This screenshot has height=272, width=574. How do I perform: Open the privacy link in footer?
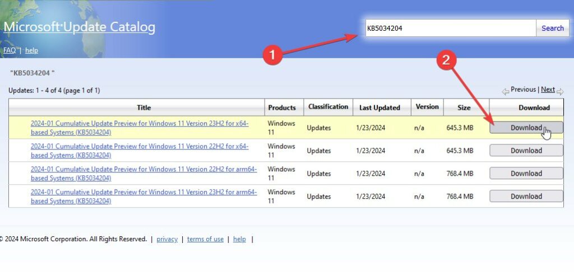167,239
